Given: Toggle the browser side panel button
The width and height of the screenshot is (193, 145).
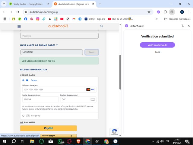Looking at the screenshot, I should (x=172, y=12).
